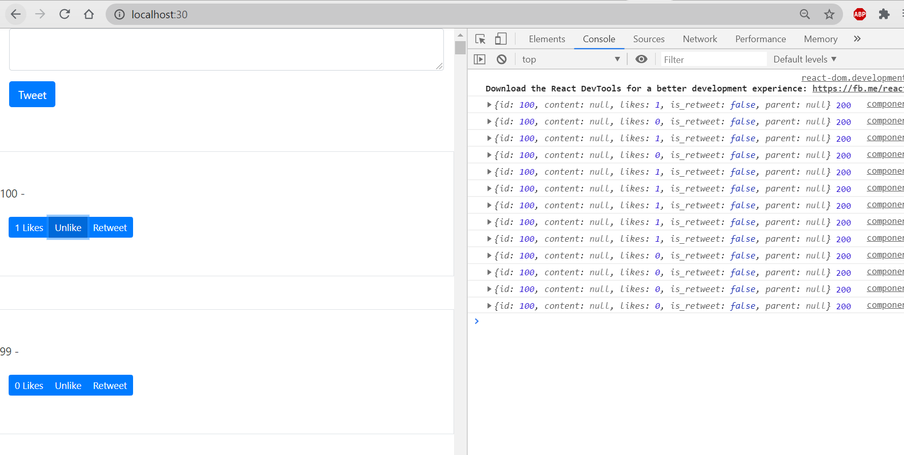Open the Network tab
The height and width of the screenshot is (455, 904).
tap(700, 39)
